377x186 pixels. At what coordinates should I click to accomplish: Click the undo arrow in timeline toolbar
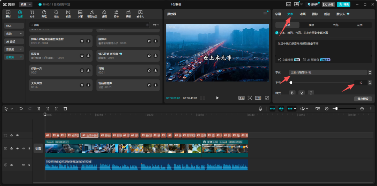coord(21,109)
